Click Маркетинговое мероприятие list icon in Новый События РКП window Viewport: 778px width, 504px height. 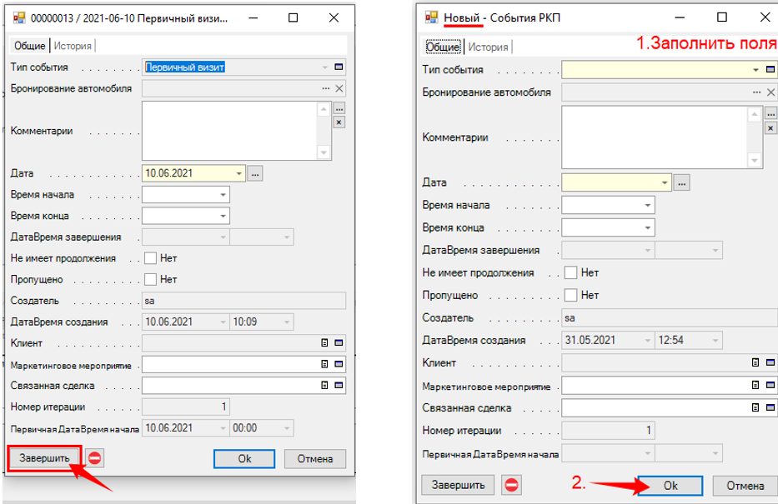[756, 385]
